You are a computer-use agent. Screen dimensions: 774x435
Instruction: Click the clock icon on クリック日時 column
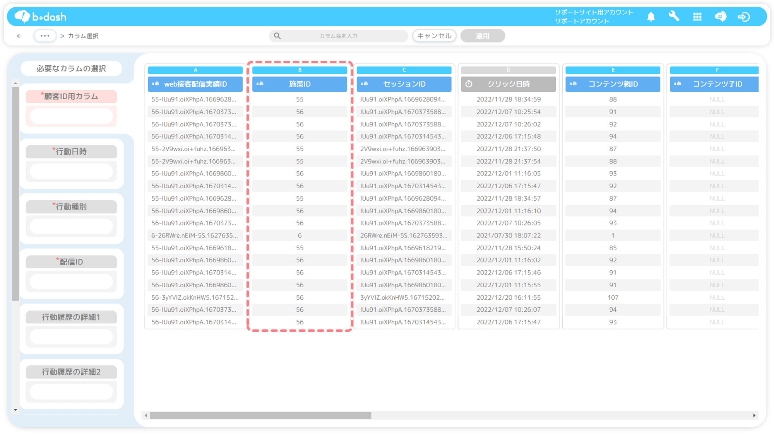[469, 84]
